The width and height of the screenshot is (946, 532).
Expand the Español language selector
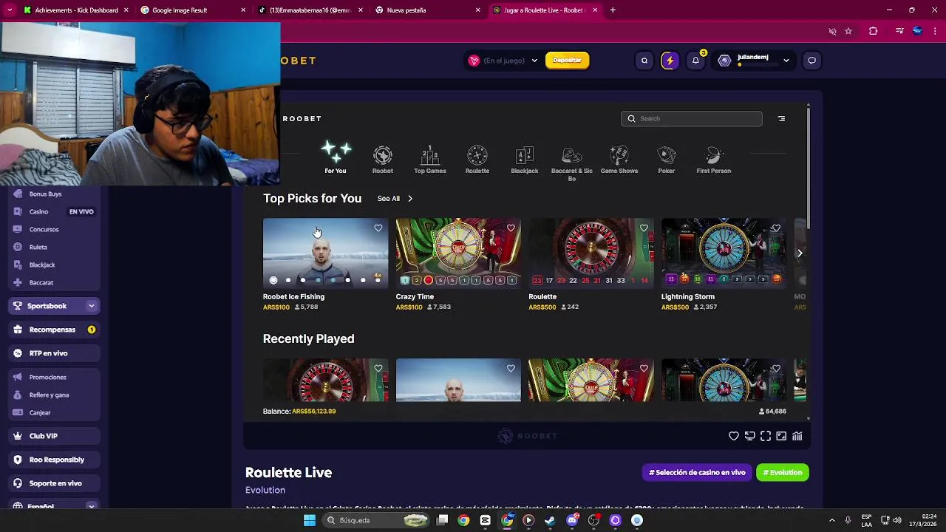(x=92, y=507)
